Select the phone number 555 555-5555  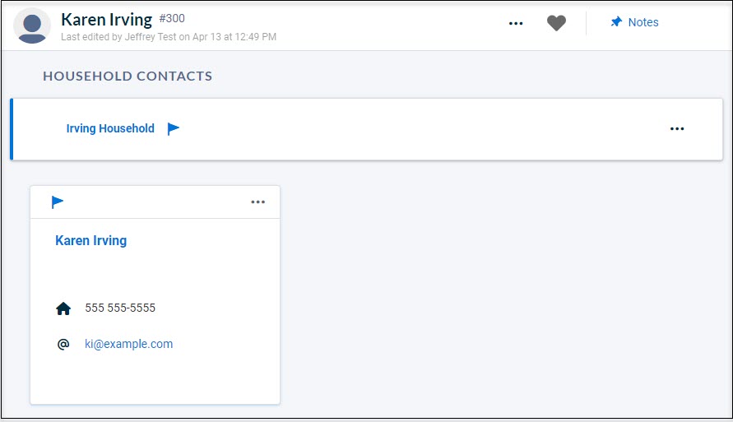click(x=120, y=308)
